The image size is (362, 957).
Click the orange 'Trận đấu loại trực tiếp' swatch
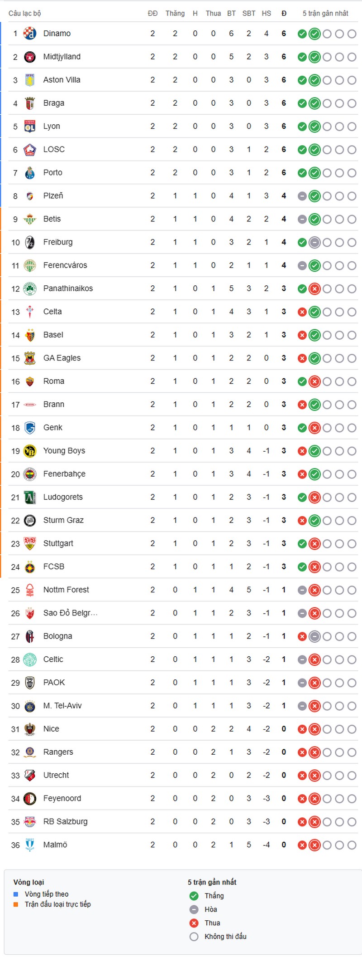point(16,904)
